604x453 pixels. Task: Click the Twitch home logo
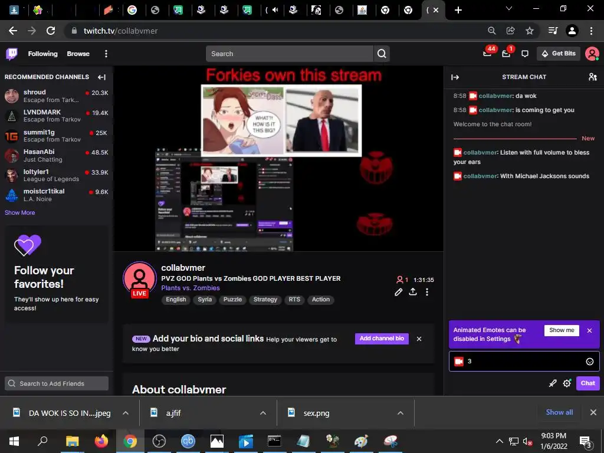[12, 54]
